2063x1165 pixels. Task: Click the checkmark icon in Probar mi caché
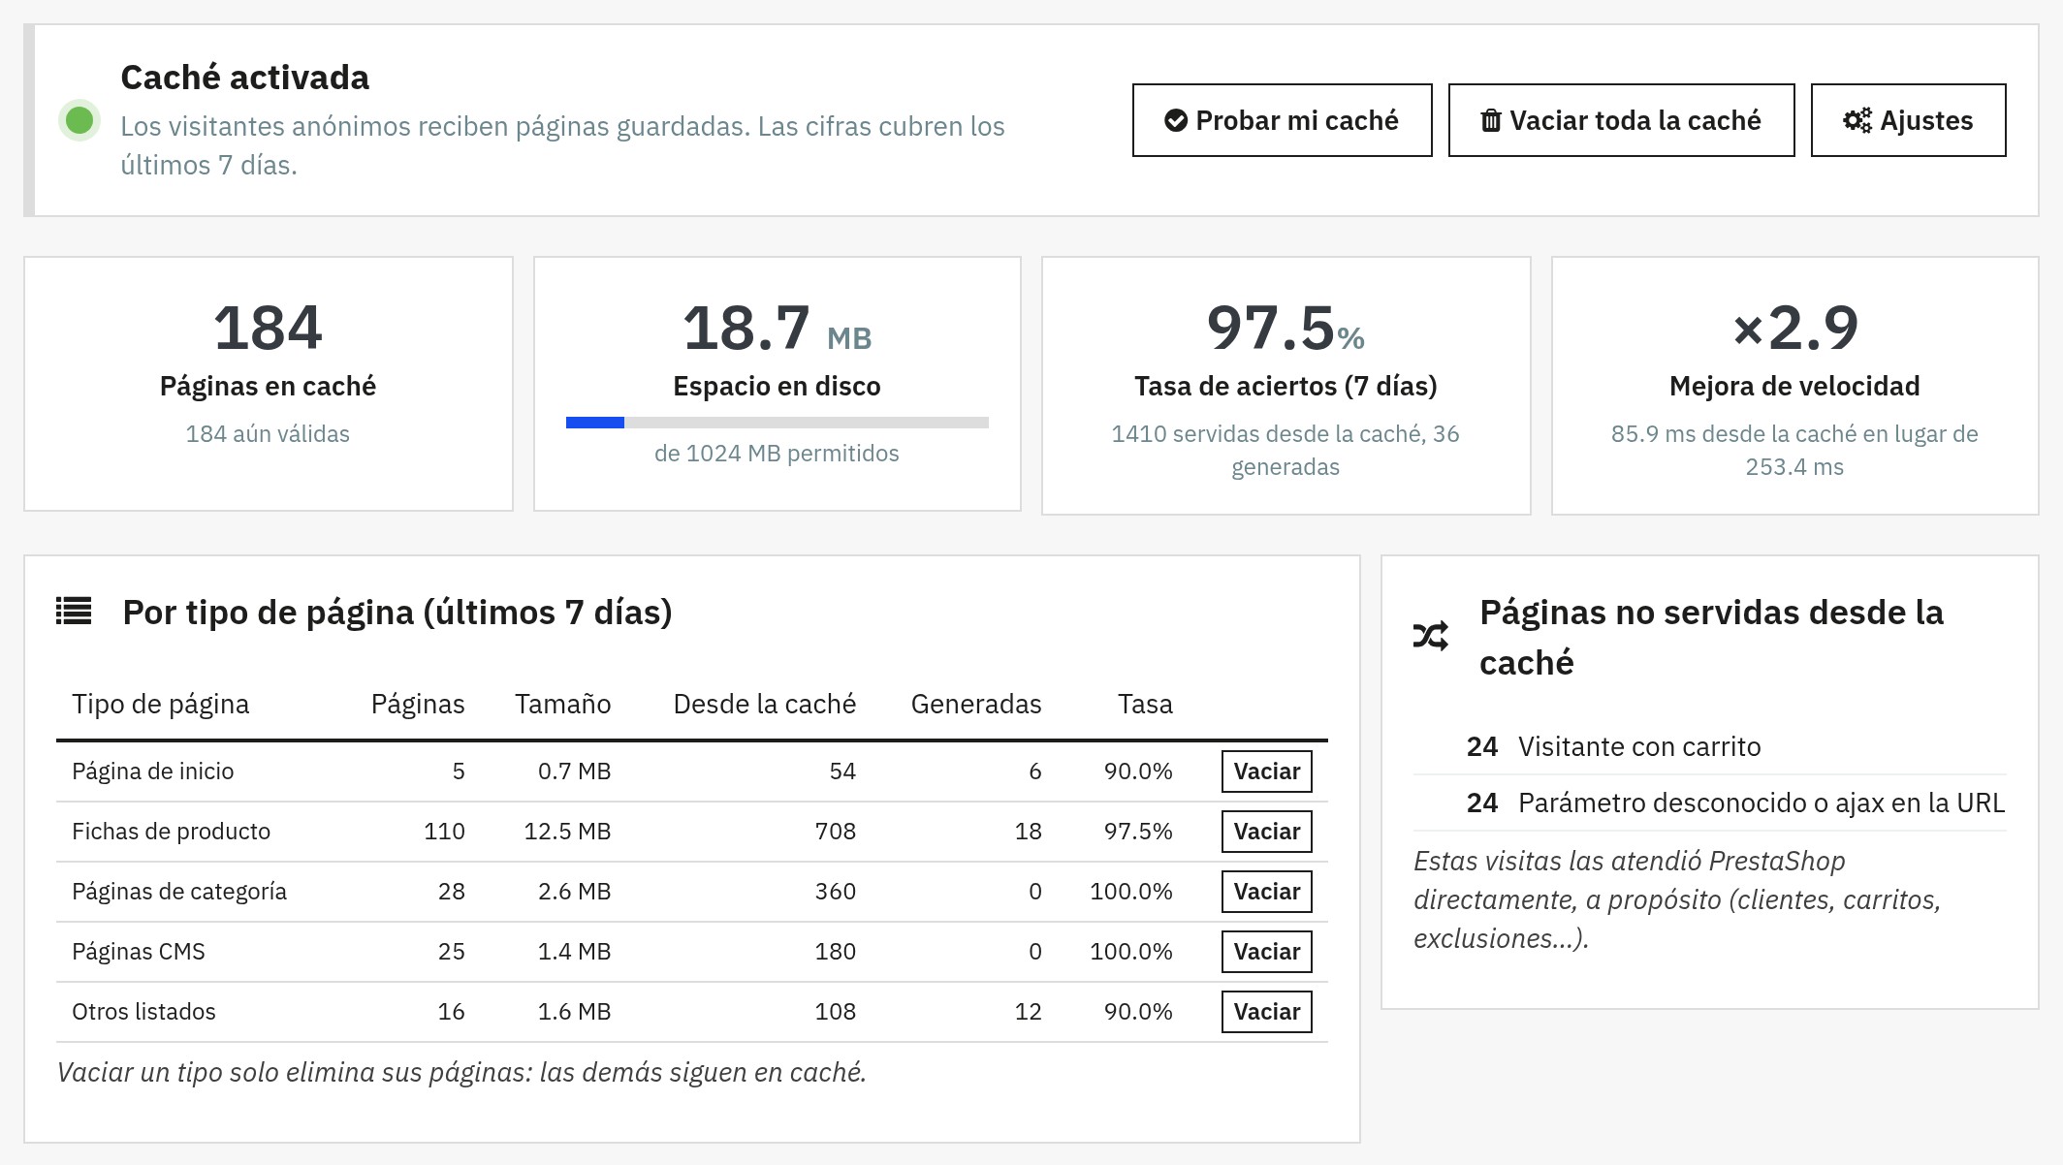[x=1176, y=120]
